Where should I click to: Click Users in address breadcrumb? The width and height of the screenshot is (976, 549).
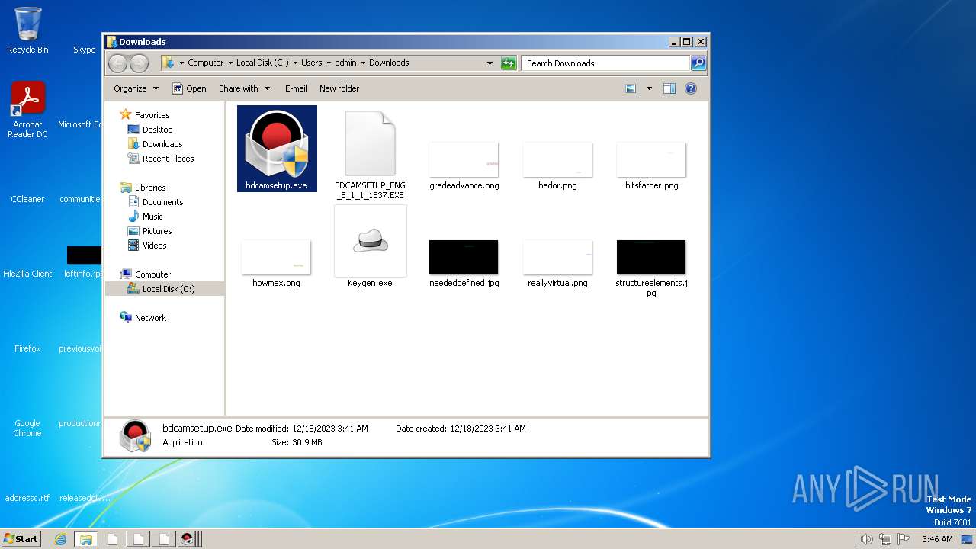point(312,63)
